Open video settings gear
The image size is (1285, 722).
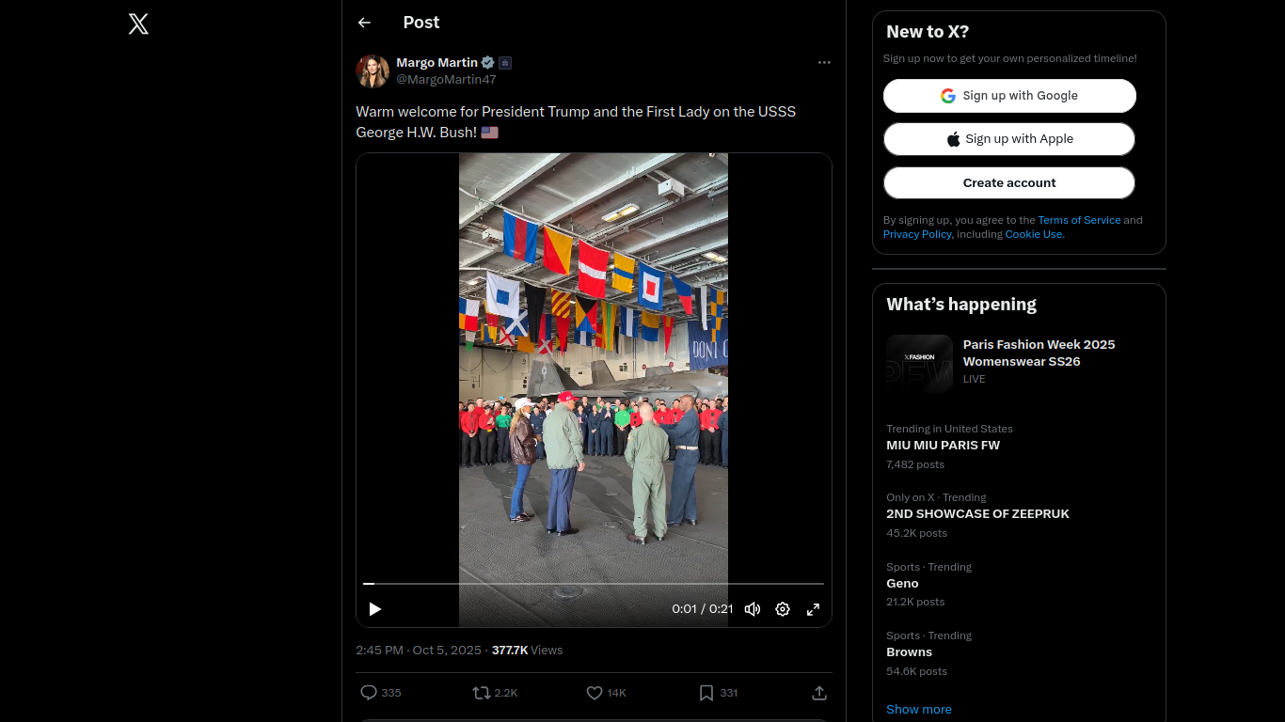tap(783, 609)
